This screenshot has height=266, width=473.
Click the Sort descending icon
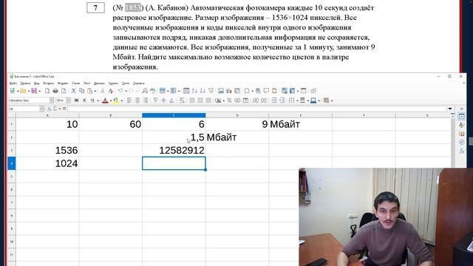coord(203,91)
